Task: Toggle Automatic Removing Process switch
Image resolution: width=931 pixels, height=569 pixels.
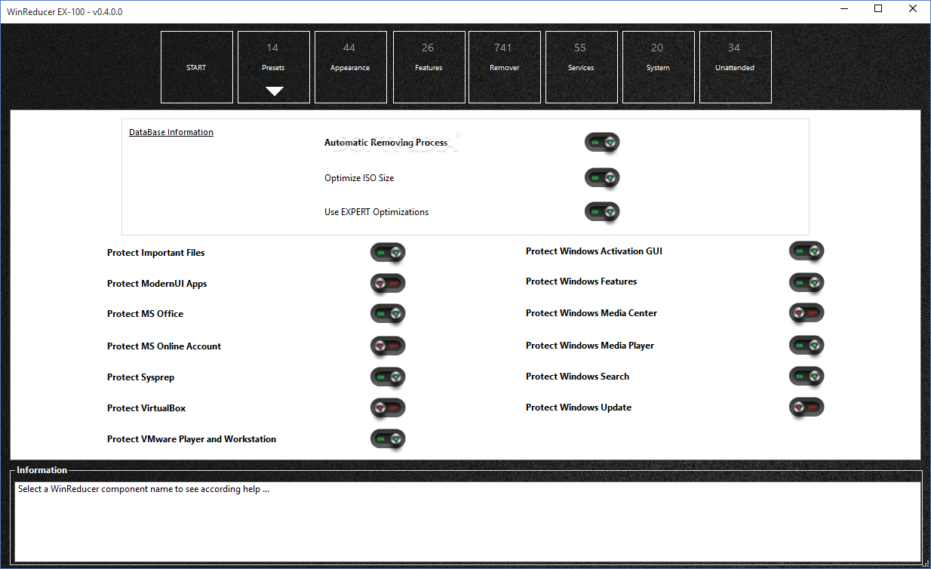Action: coord(601,143)
